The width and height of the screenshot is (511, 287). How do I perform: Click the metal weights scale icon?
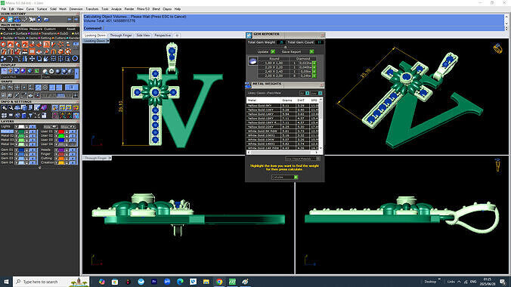[249, 85]
